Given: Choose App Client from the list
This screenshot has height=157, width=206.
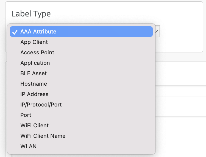Looking at the screenshot, I should point(34,42).
